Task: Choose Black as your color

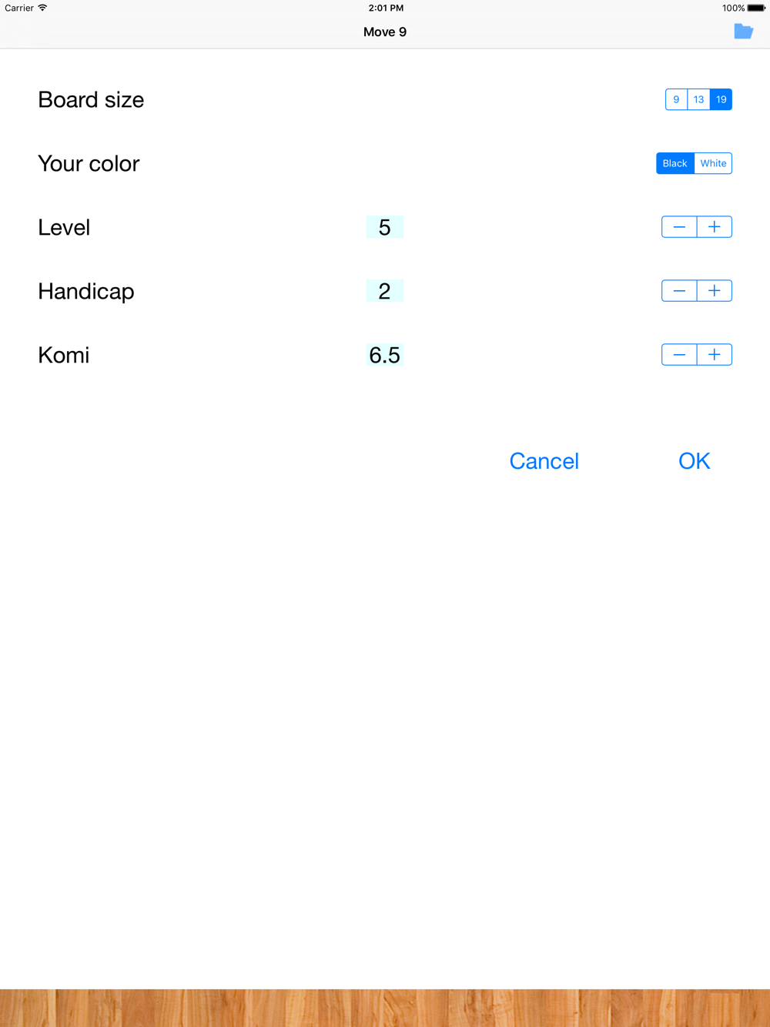Action: [675, 163]
